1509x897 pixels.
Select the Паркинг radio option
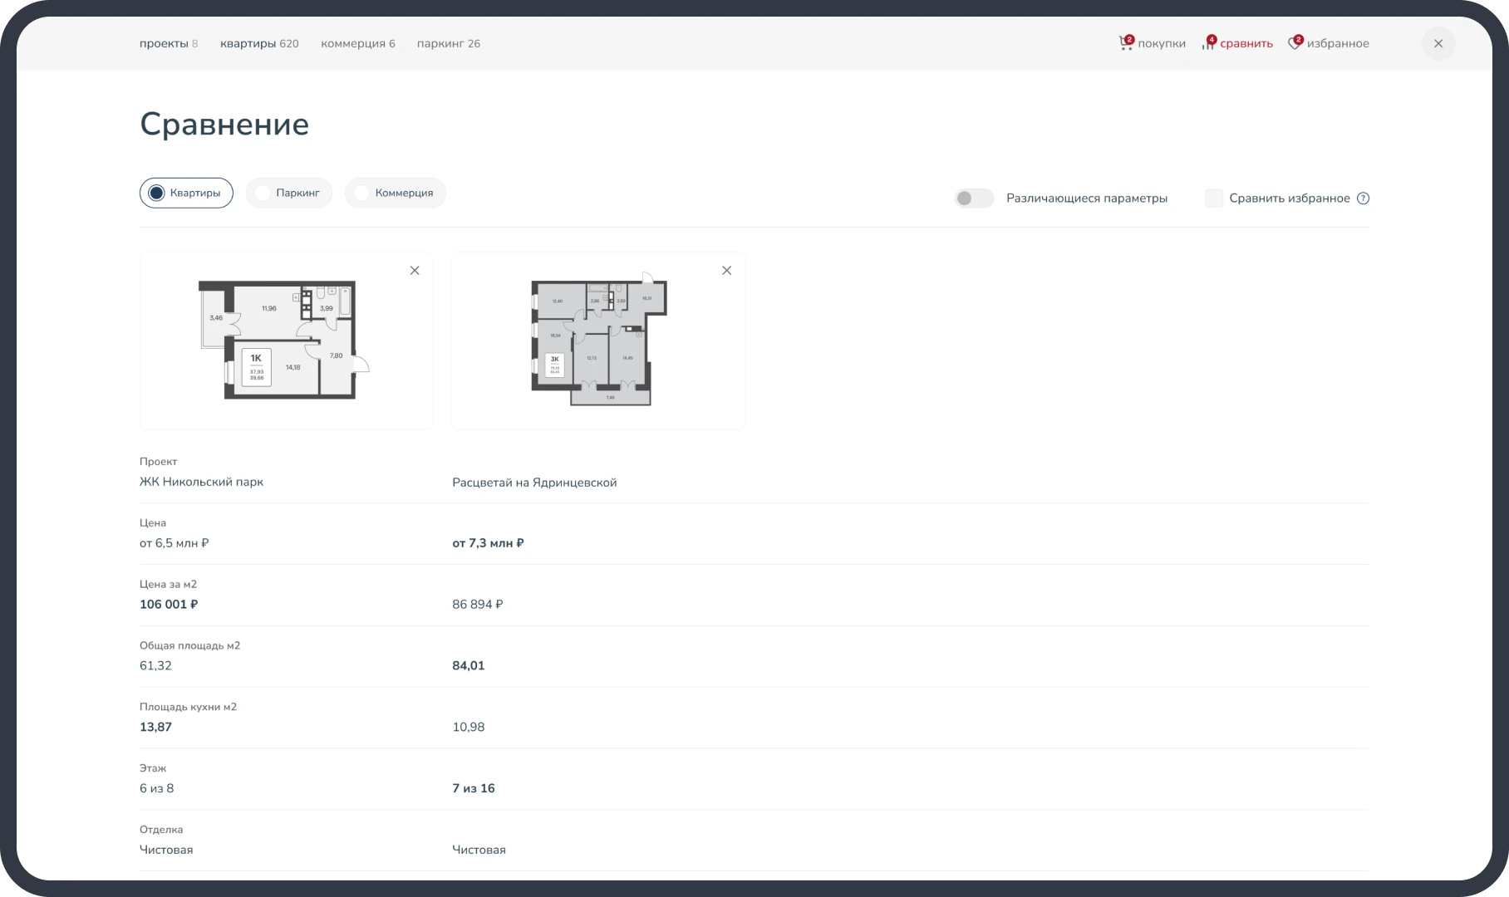tap(263, 193)
